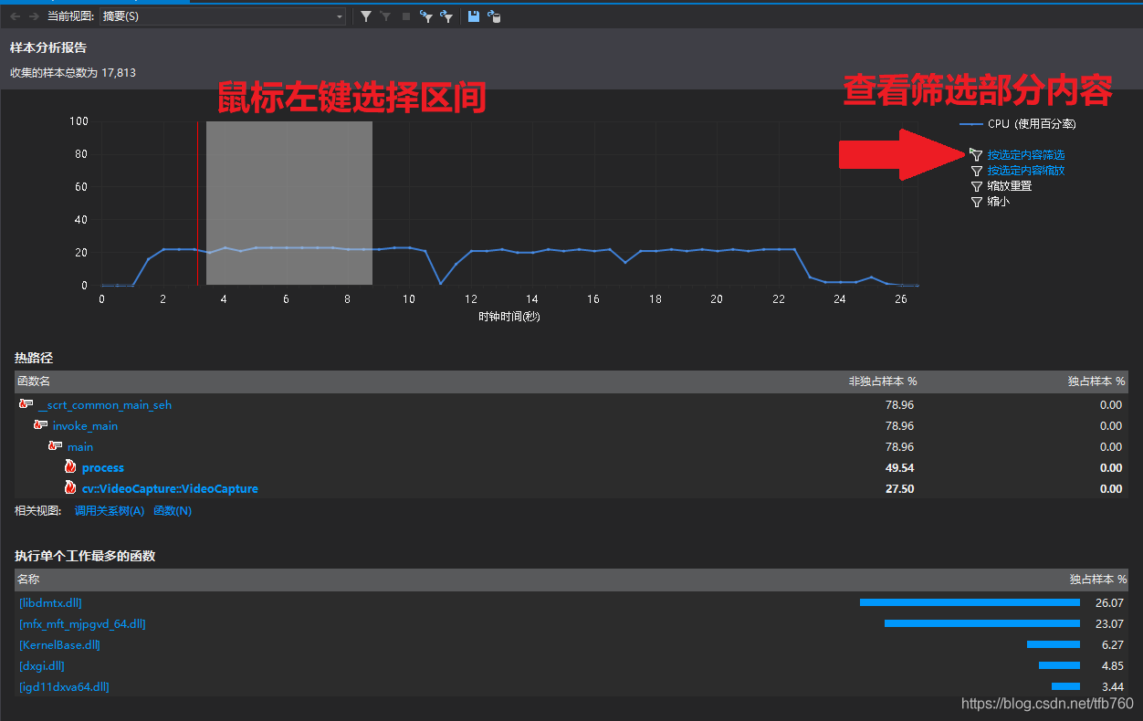
Task: Open the __scrt_common_main_seh function link
Action: (105, 405)
